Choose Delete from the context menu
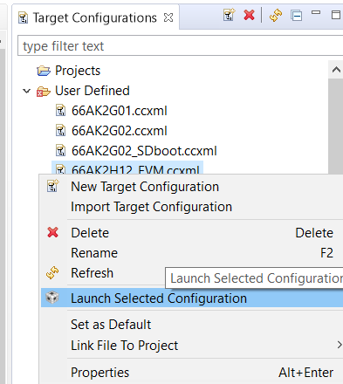Image resolution: width=343 pixels, height=384 pixels. [192, 233]
